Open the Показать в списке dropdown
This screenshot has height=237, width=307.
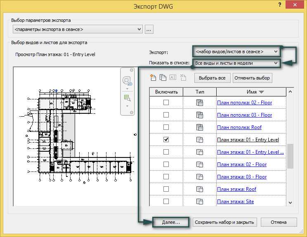point(236,63)
